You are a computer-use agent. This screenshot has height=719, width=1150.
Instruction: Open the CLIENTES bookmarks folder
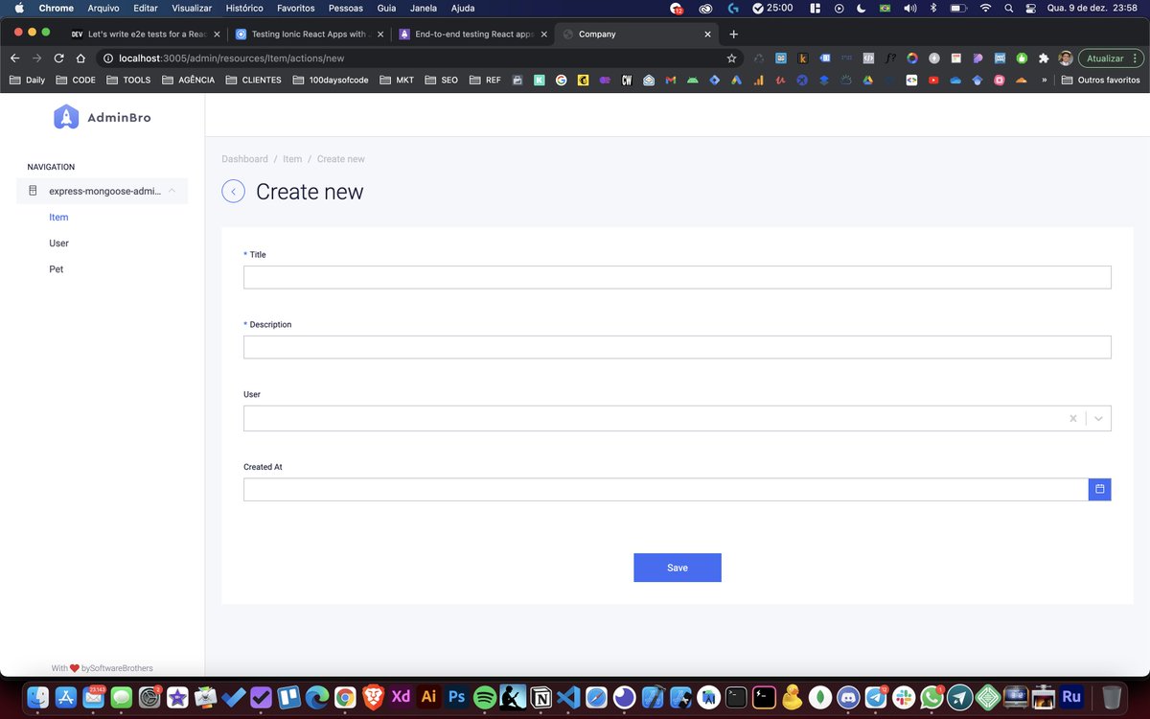coord(253,80)
